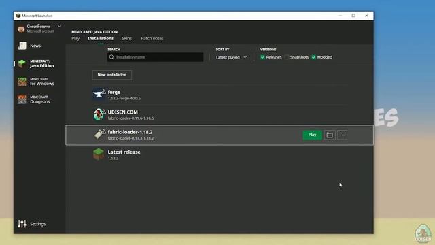Click the fabric-loader-1.18.2 installation title
This screenshot has width=435, height=245.
130,132
